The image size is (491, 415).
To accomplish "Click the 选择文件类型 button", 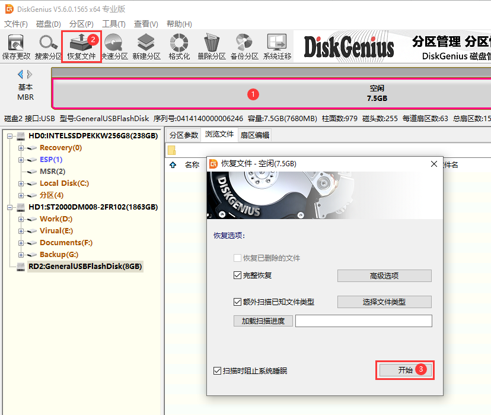I will point(384,302).
